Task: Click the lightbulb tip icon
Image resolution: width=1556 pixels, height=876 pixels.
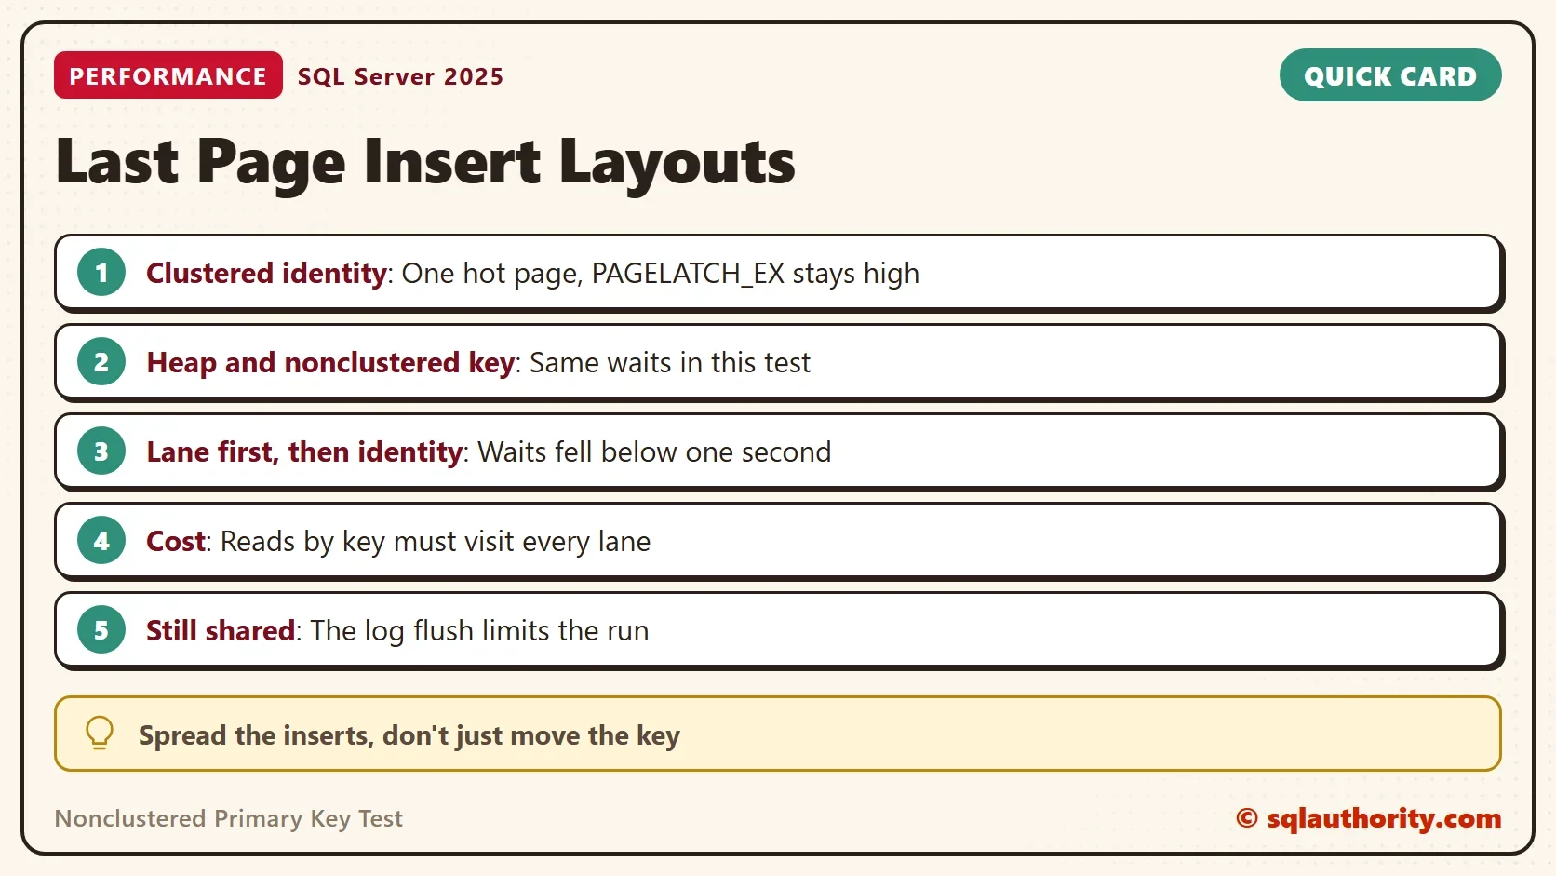Action: tap(100, 734)
